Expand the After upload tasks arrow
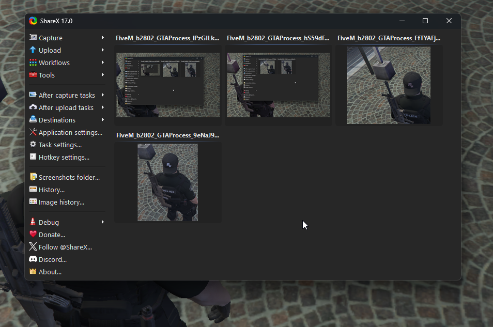This screenshot has width=493, height=327. click(102, 107)
